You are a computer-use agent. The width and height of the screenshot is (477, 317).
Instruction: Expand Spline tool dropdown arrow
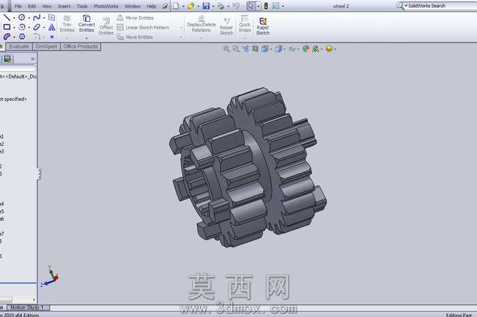(x=44, y=18)
